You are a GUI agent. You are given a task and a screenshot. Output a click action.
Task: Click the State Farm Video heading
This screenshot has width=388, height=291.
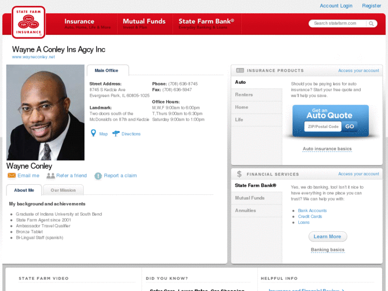44,278
